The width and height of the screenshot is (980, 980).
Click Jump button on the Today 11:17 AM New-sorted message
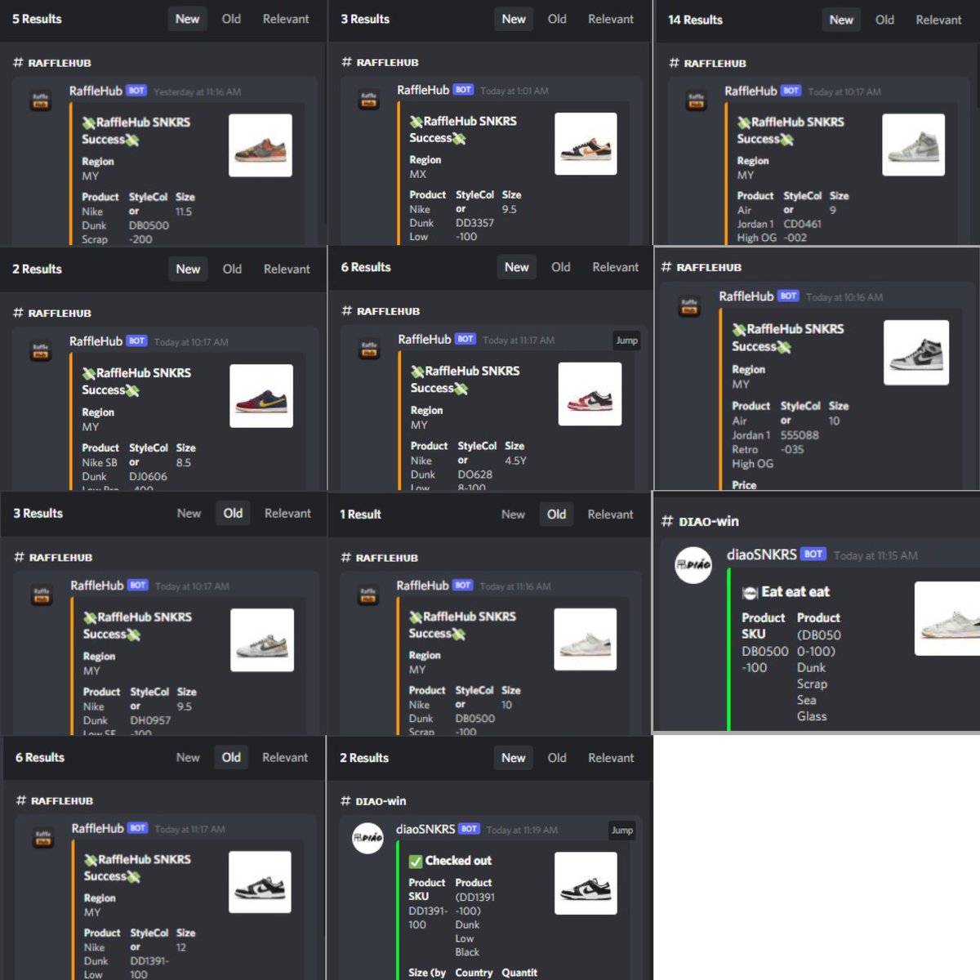627,341
